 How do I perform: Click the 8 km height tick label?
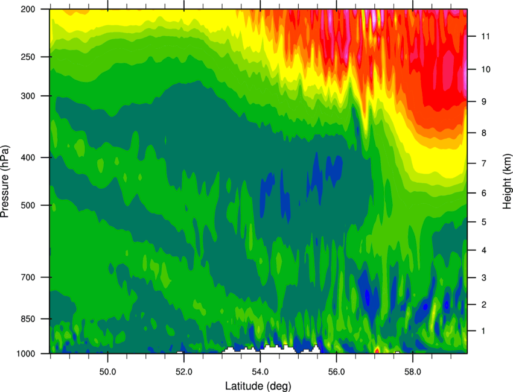pyautogui.click(x=483, y=133)
